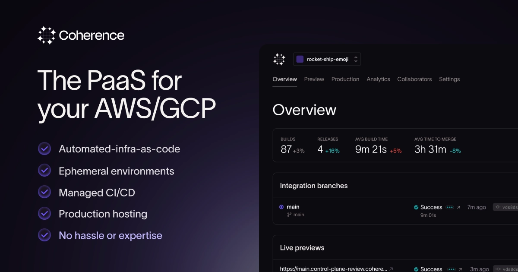Image resolution: width=518 pixels, height=272 pixels.
Task: Click the Ephemeral environments checkmark
Action: point(44,171)
